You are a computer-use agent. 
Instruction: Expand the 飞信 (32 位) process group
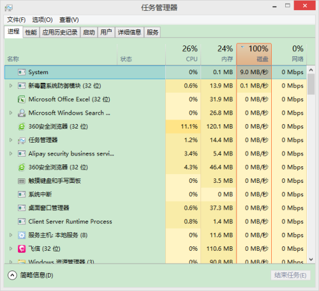pyautogui.click(x=11, y=249)
